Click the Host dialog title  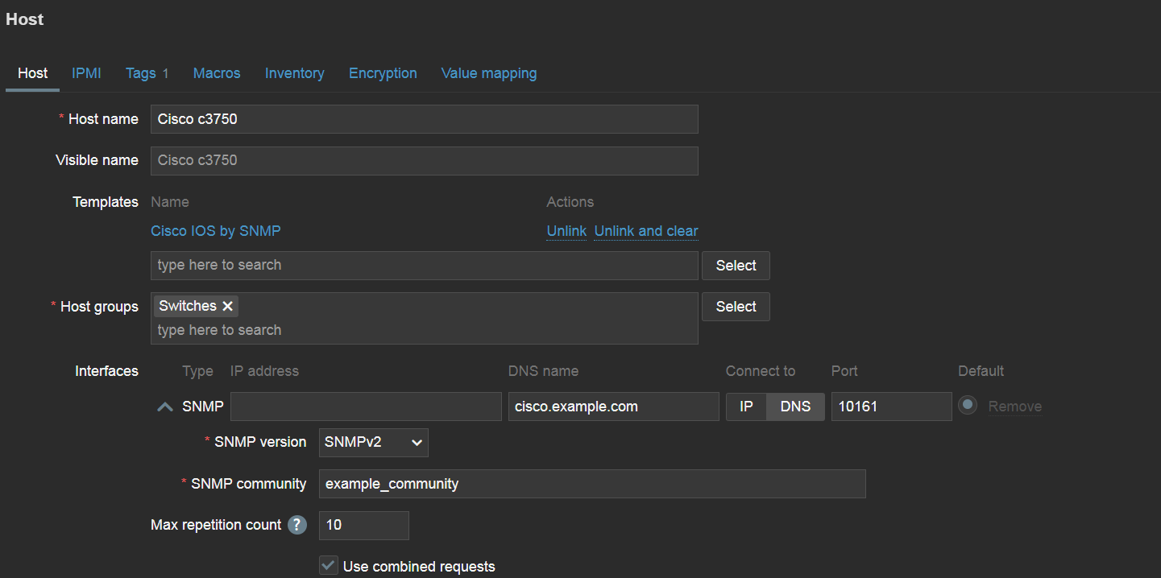click(25, 19)
